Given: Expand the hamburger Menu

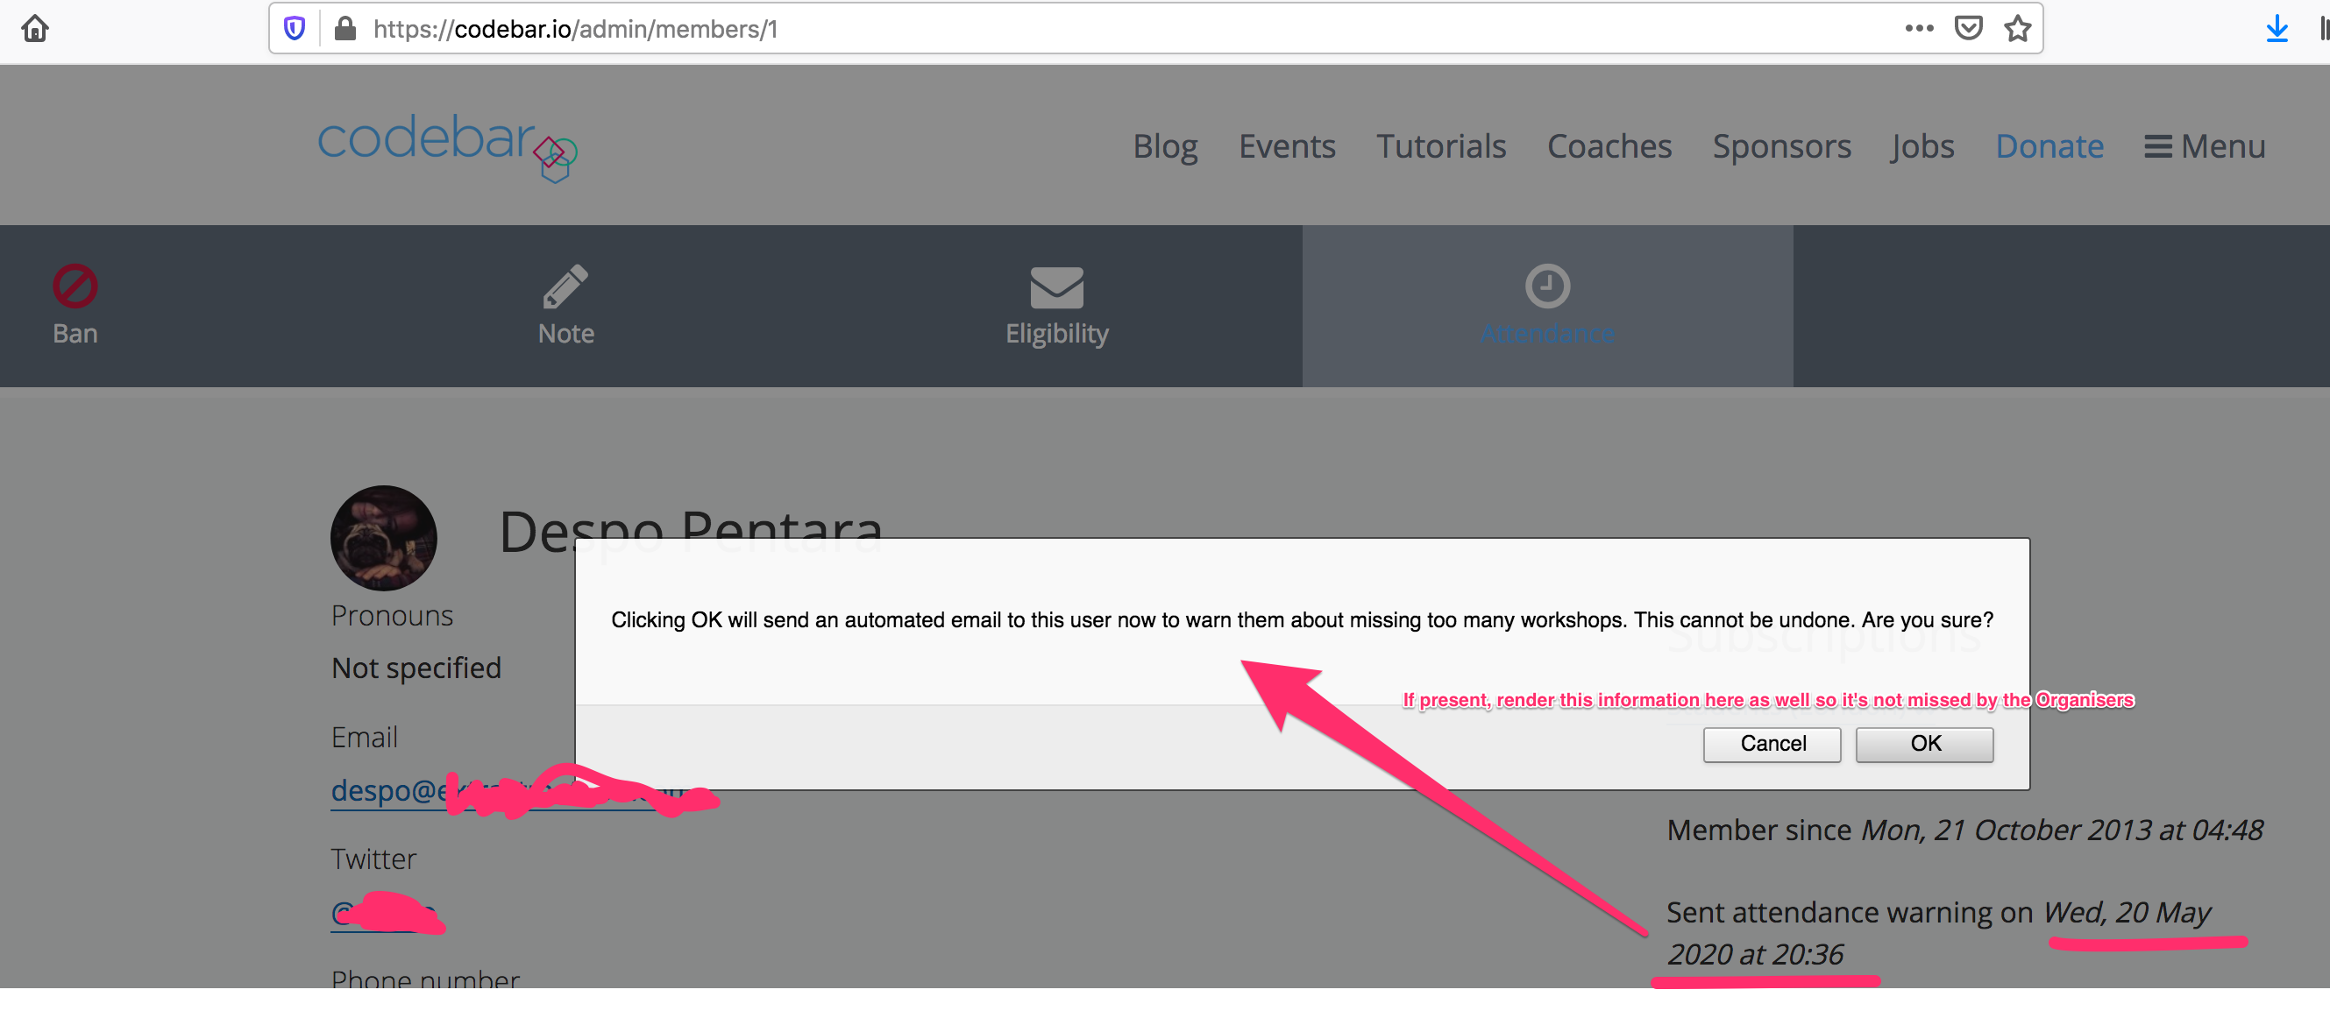Looking at the screenshot, I should point(2205,146).
